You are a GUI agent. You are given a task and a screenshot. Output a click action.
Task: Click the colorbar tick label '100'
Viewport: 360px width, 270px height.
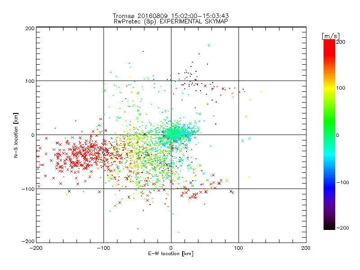pos(341,88)
